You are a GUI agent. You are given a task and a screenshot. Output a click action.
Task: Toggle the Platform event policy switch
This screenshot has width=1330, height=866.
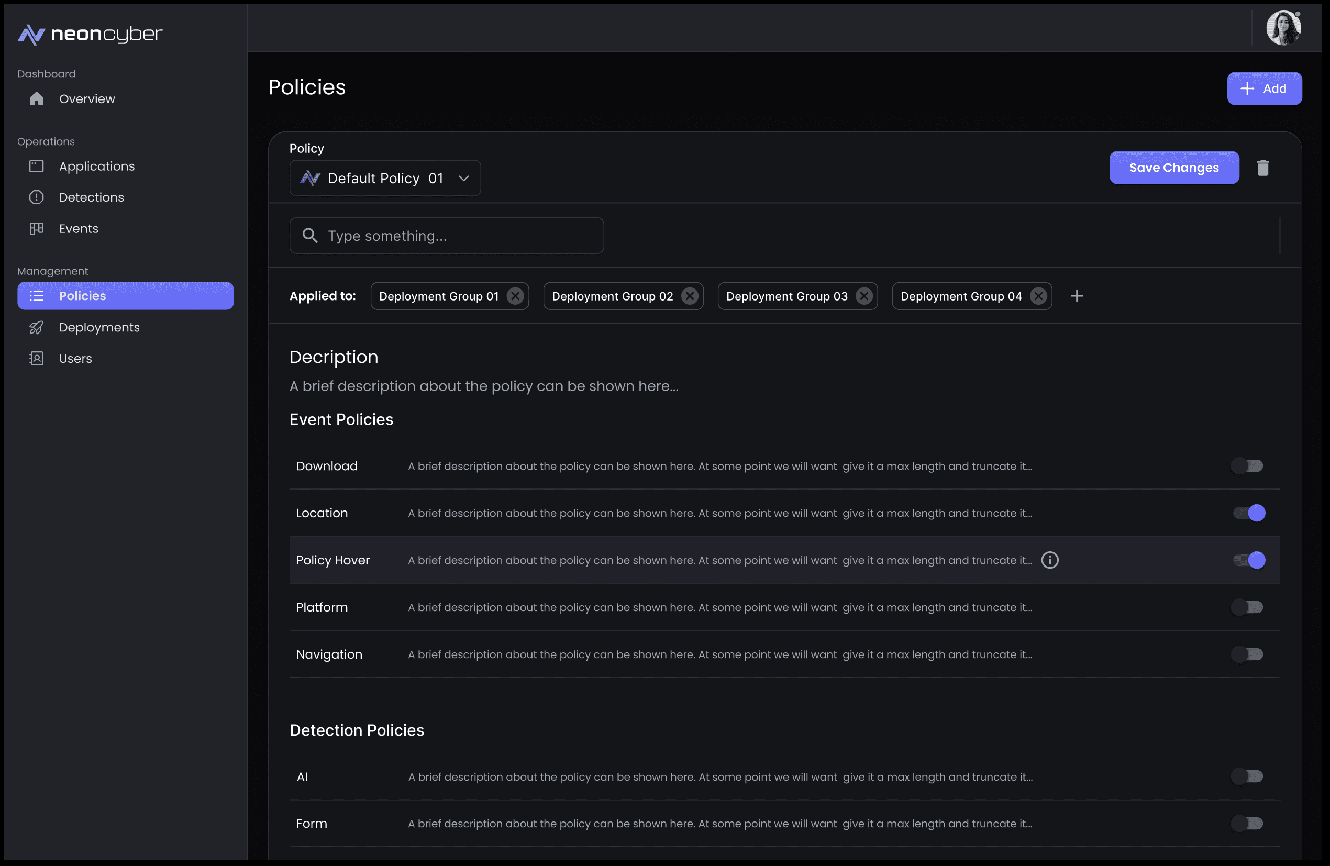pyautogui.click(x=1247, y=607)
